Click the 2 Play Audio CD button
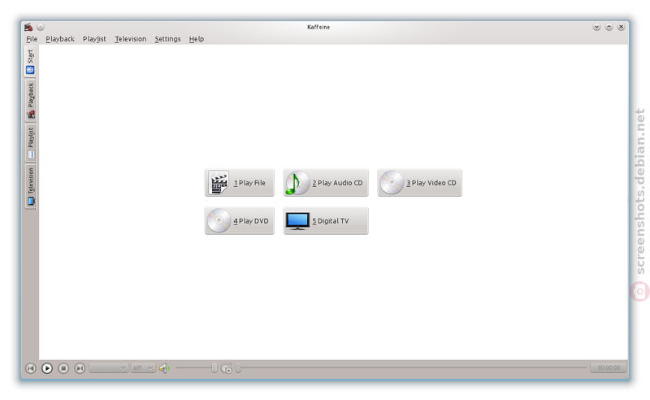The image size is (650, 400). click(326, 183)
